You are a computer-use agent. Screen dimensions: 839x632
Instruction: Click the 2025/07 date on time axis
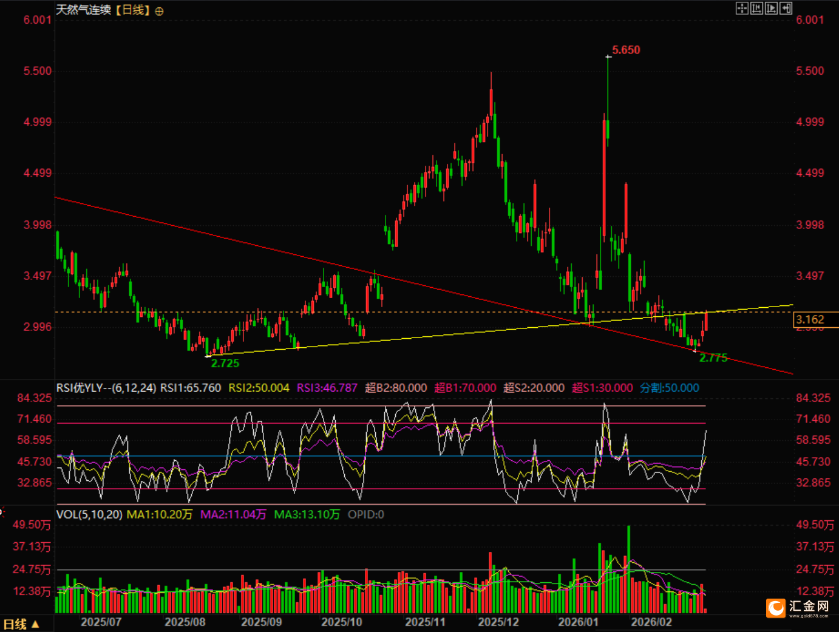pos(101,622)
